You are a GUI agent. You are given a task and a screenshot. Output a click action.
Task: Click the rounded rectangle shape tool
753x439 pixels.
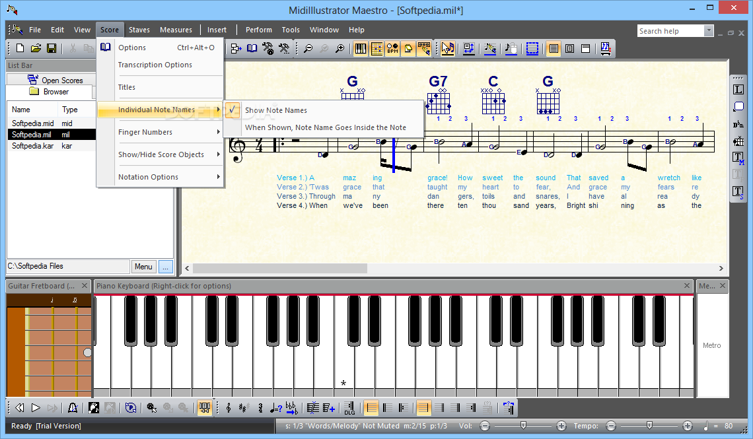pyautogui.click(x=738, y=106)
